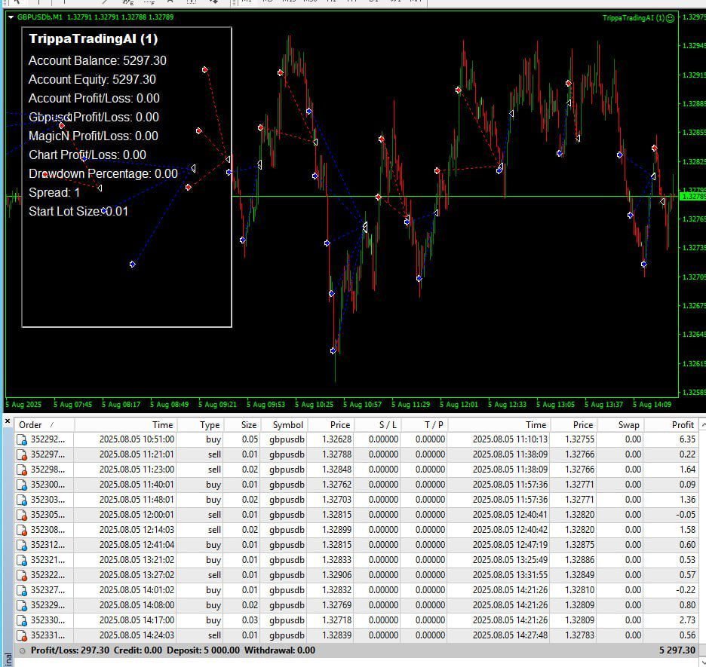Click the sell icon for order 352308
Viewport: 706px width, 667px height.
click(x=22, y=530)
